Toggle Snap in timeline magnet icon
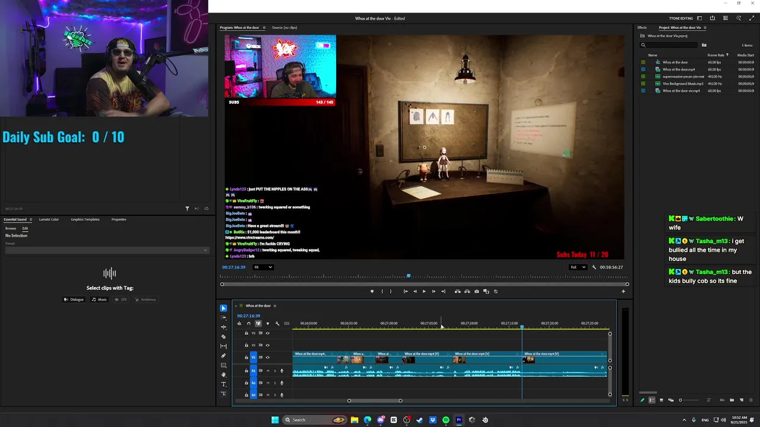Screen dimensions: 760x427 click(x=249, y=323)
